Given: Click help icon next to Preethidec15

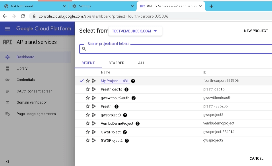Looking at the screenshot, I should coord(126,89).
